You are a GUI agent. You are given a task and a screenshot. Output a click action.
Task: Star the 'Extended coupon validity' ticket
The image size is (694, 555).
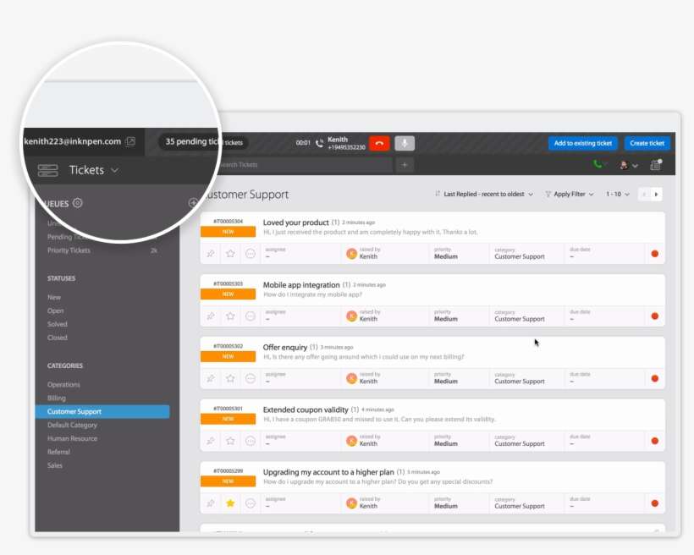230,441
